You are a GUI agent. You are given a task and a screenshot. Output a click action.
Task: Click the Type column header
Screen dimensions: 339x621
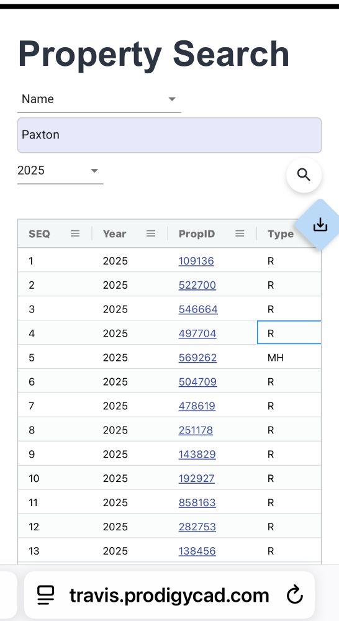tap(281, 233)
